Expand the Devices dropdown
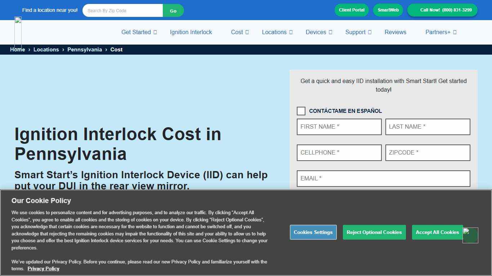This screenshot has height=276, width=492. pos(318,32)
